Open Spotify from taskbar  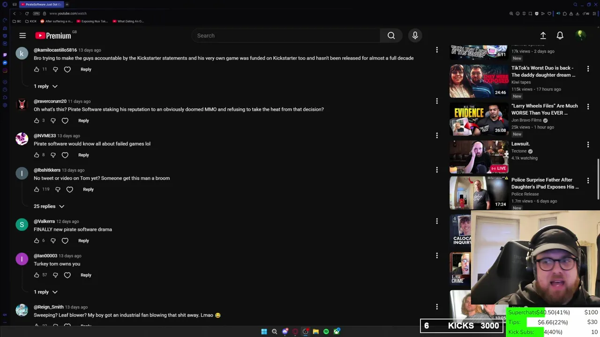tap(326, 332)
